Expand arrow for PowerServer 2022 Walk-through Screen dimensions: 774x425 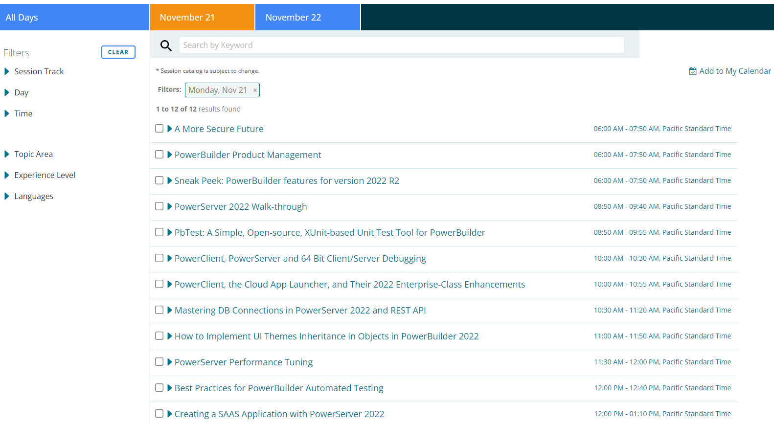[x=170, y=206]
